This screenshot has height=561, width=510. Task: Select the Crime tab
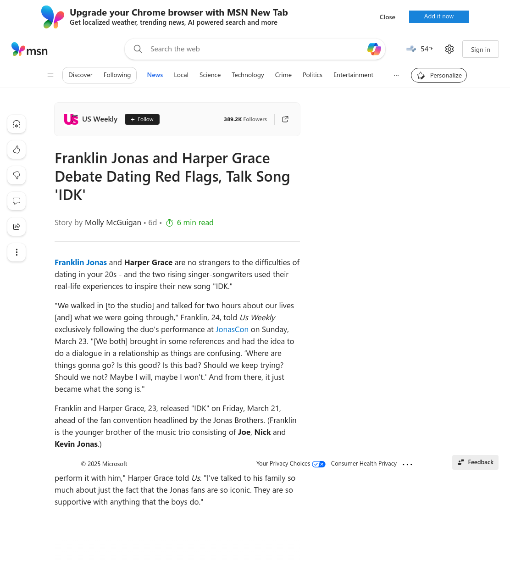pos(283,75)
